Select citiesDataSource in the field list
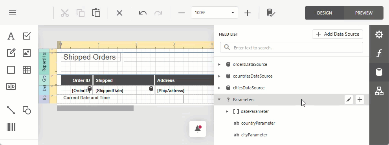Screen dimensions: 389x145 tap(249, 88)
